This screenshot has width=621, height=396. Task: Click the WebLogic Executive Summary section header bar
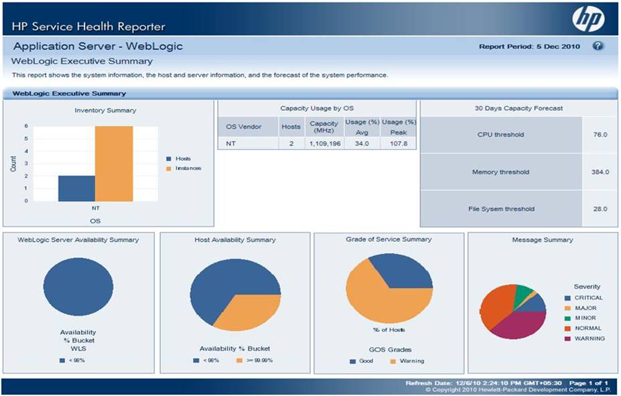pos(310,93)
